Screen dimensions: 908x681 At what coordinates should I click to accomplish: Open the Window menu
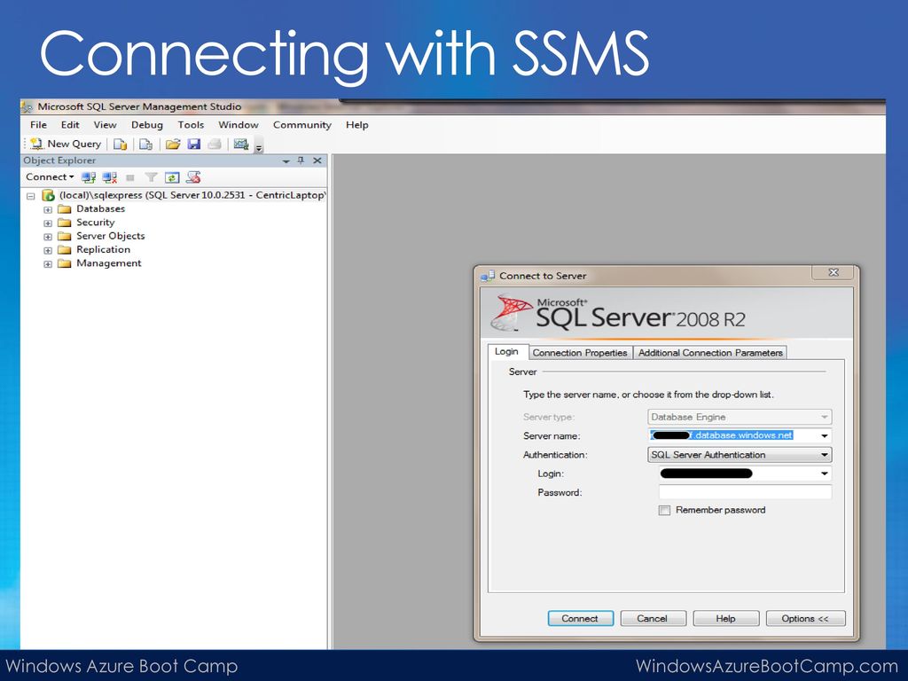pos(238,124)
